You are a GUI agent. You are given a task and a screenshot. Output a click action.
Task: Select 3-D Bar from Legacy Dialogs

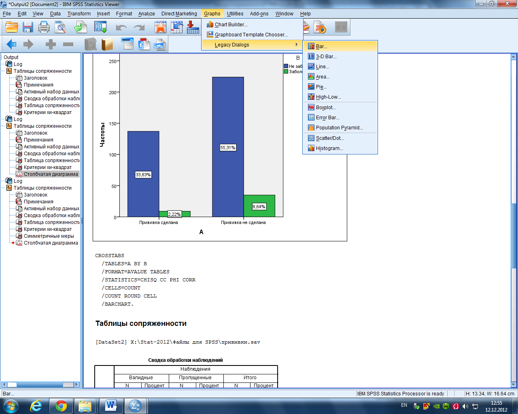pyautogui.click(x=340, y=57)
